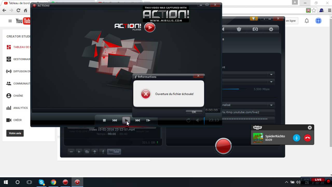The image size is (332, 187).
Task: Close the Informations error dialog
Action: (x=198, y=76)
